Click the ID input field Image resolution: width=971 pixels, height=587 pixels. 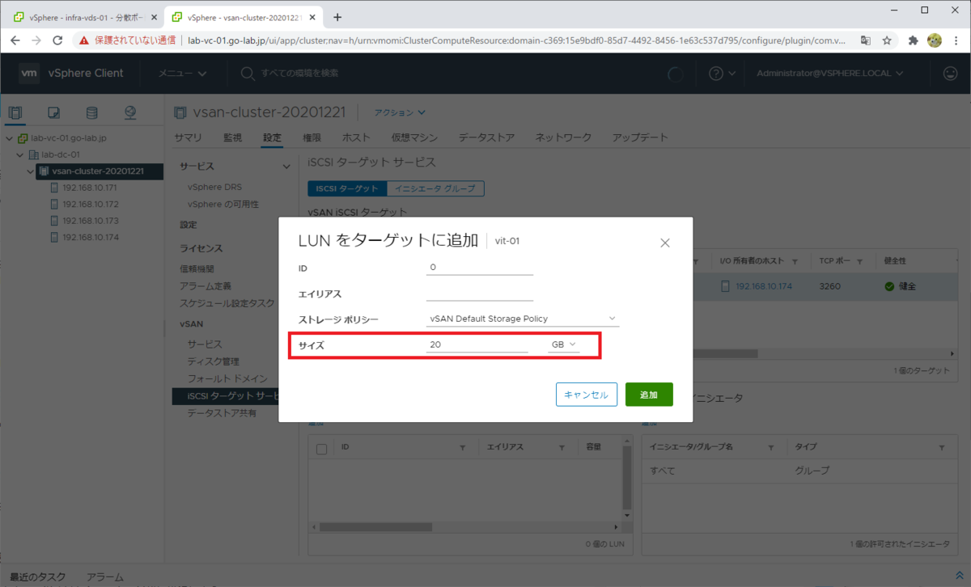[x=480, y=267]
